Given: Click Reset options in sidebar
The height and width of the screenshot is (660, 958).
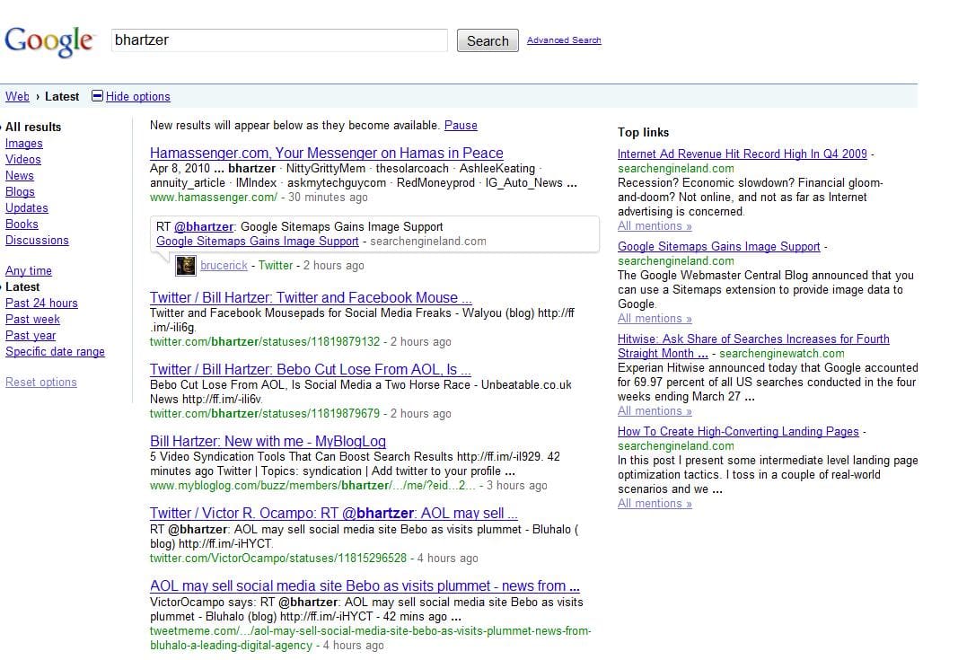Looking at the screenshot, I should click(x=41, y=383).
